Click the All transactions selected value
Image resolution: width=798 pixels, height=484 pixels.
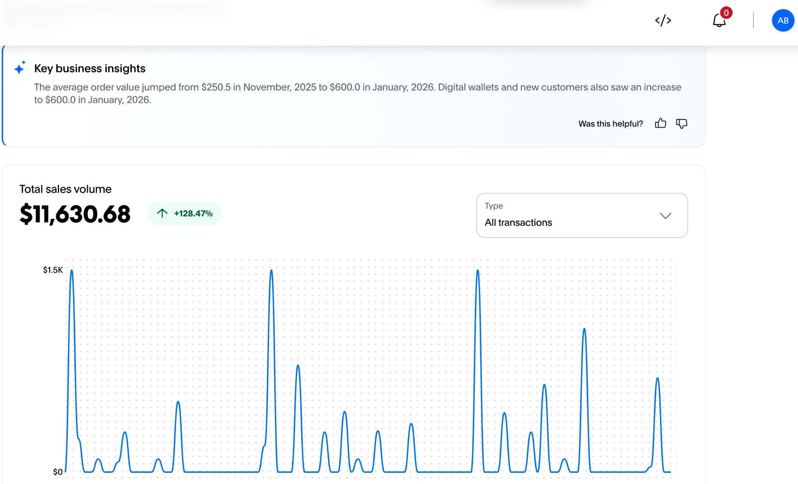[518, 222]
